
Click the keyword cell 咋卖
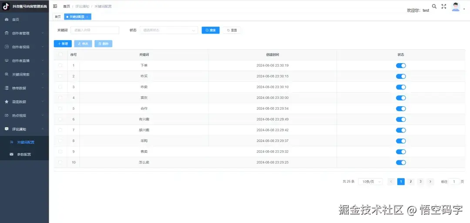[x=144, y=87]
